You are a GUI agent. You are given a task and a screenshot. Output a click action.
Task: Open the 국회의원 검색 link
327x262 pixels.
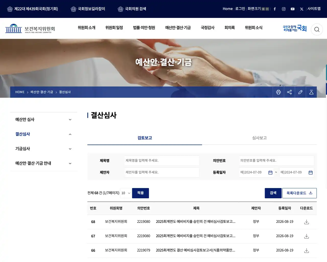(132, 9)
